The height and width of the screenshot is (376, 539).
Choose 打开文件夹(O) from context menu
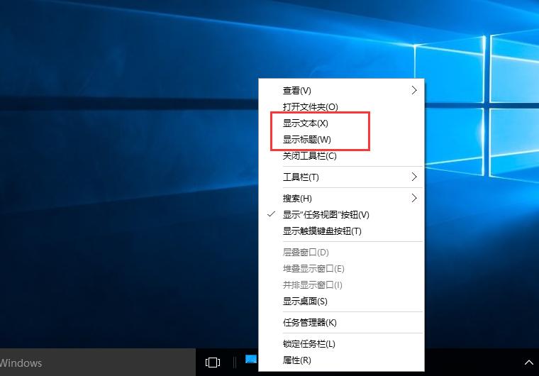(x=341, y=107)
